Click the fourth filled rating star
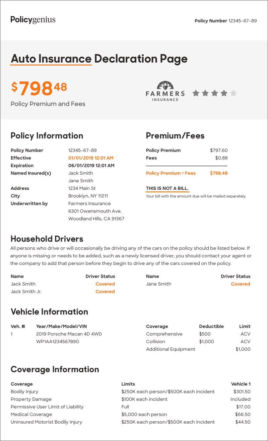 pyautogui.click(x=224, y=93)
